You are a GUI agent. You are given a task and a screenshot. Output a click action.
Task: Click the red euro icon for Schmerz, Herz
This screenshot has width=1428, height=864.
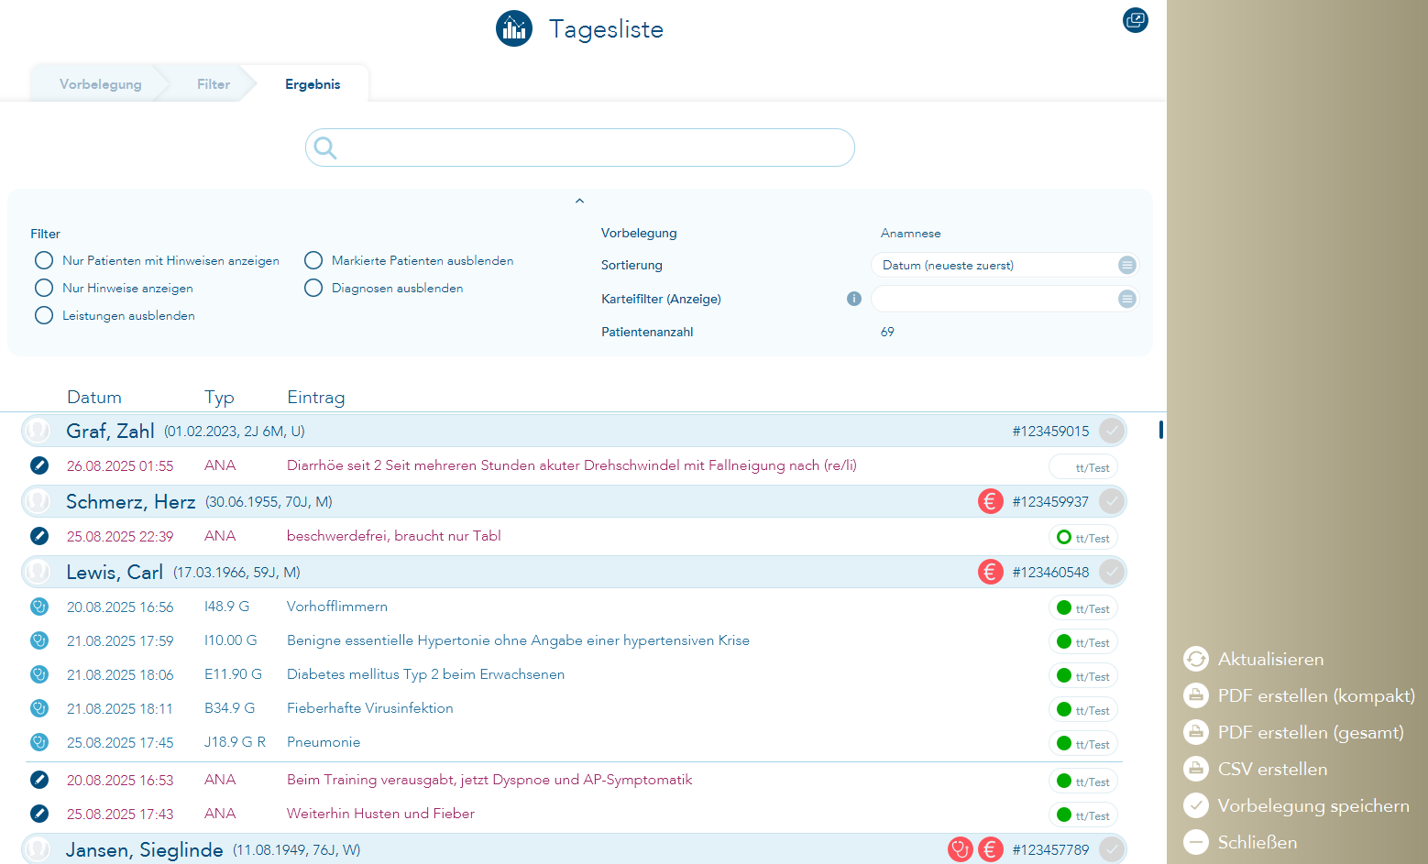[990, 501]
